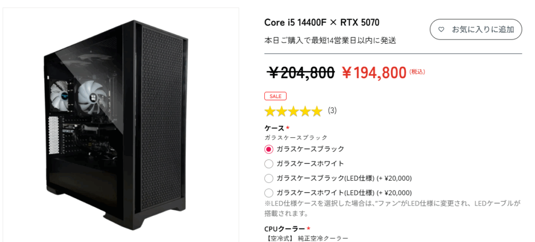The image size is (535, 242).
Task: Click the red ¥194,800 sale price
Action: pos(374,73)
